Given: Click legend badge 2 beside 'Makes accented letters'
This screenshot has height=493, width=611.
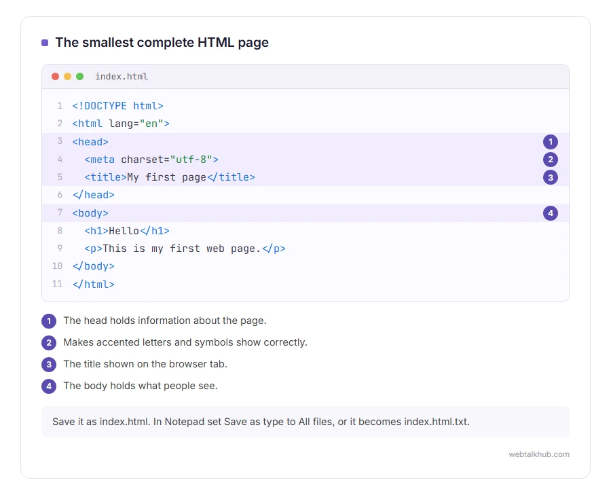Looking at the screenshot, I should pyautogui.click(x=49, y=342).
